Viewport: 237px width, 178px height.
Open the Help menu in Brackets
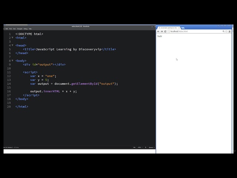pos(30,29)
